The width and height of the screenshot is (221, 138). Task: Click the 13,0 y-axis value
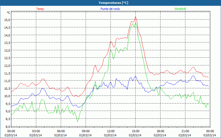tap(7, 51)
